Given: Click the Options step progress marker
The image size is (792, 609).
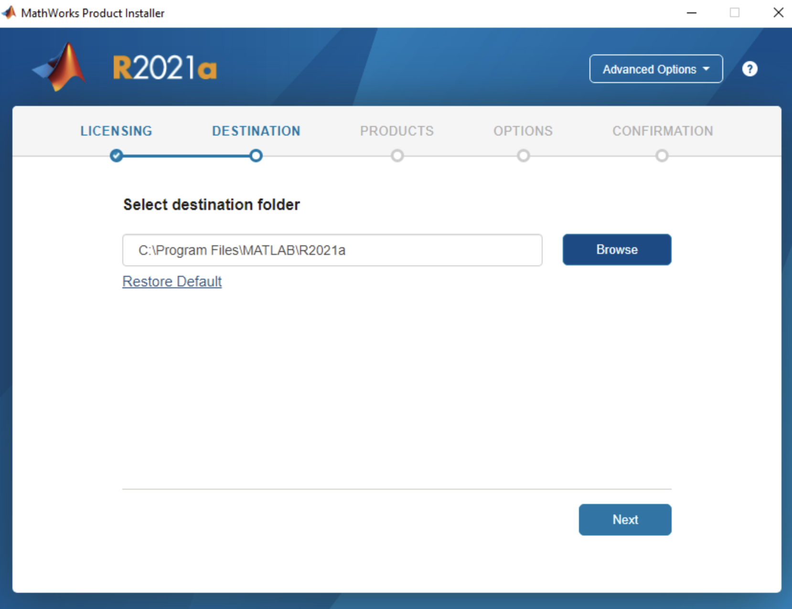Looking at the screenshot, I should click(x=524, y=156).
